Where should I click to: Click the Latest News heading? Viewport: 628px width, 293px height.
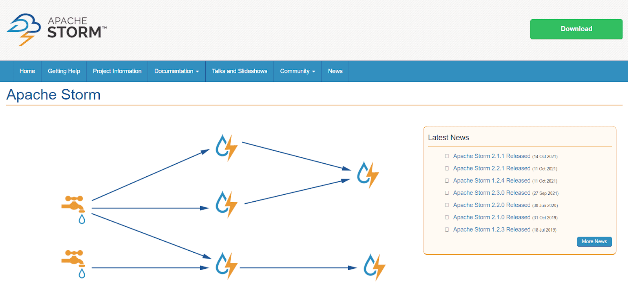coord(448,137)
